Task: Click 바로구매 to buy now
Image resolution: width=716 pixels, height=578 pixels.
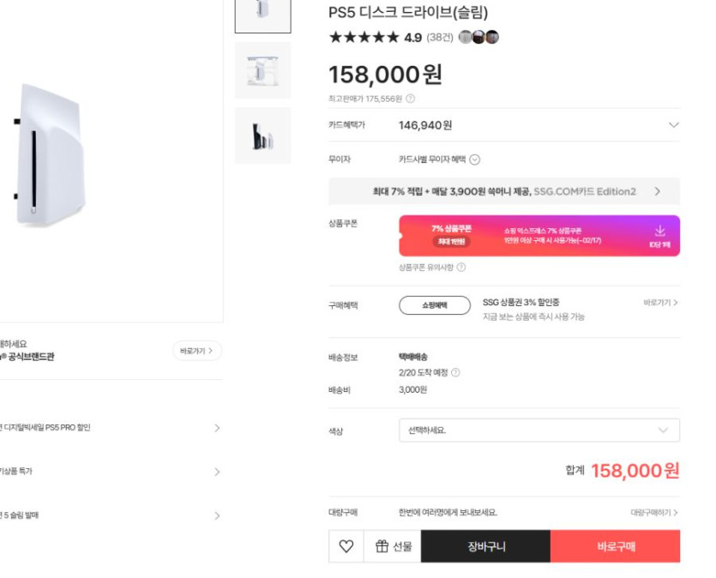Action: coord(615,546)
